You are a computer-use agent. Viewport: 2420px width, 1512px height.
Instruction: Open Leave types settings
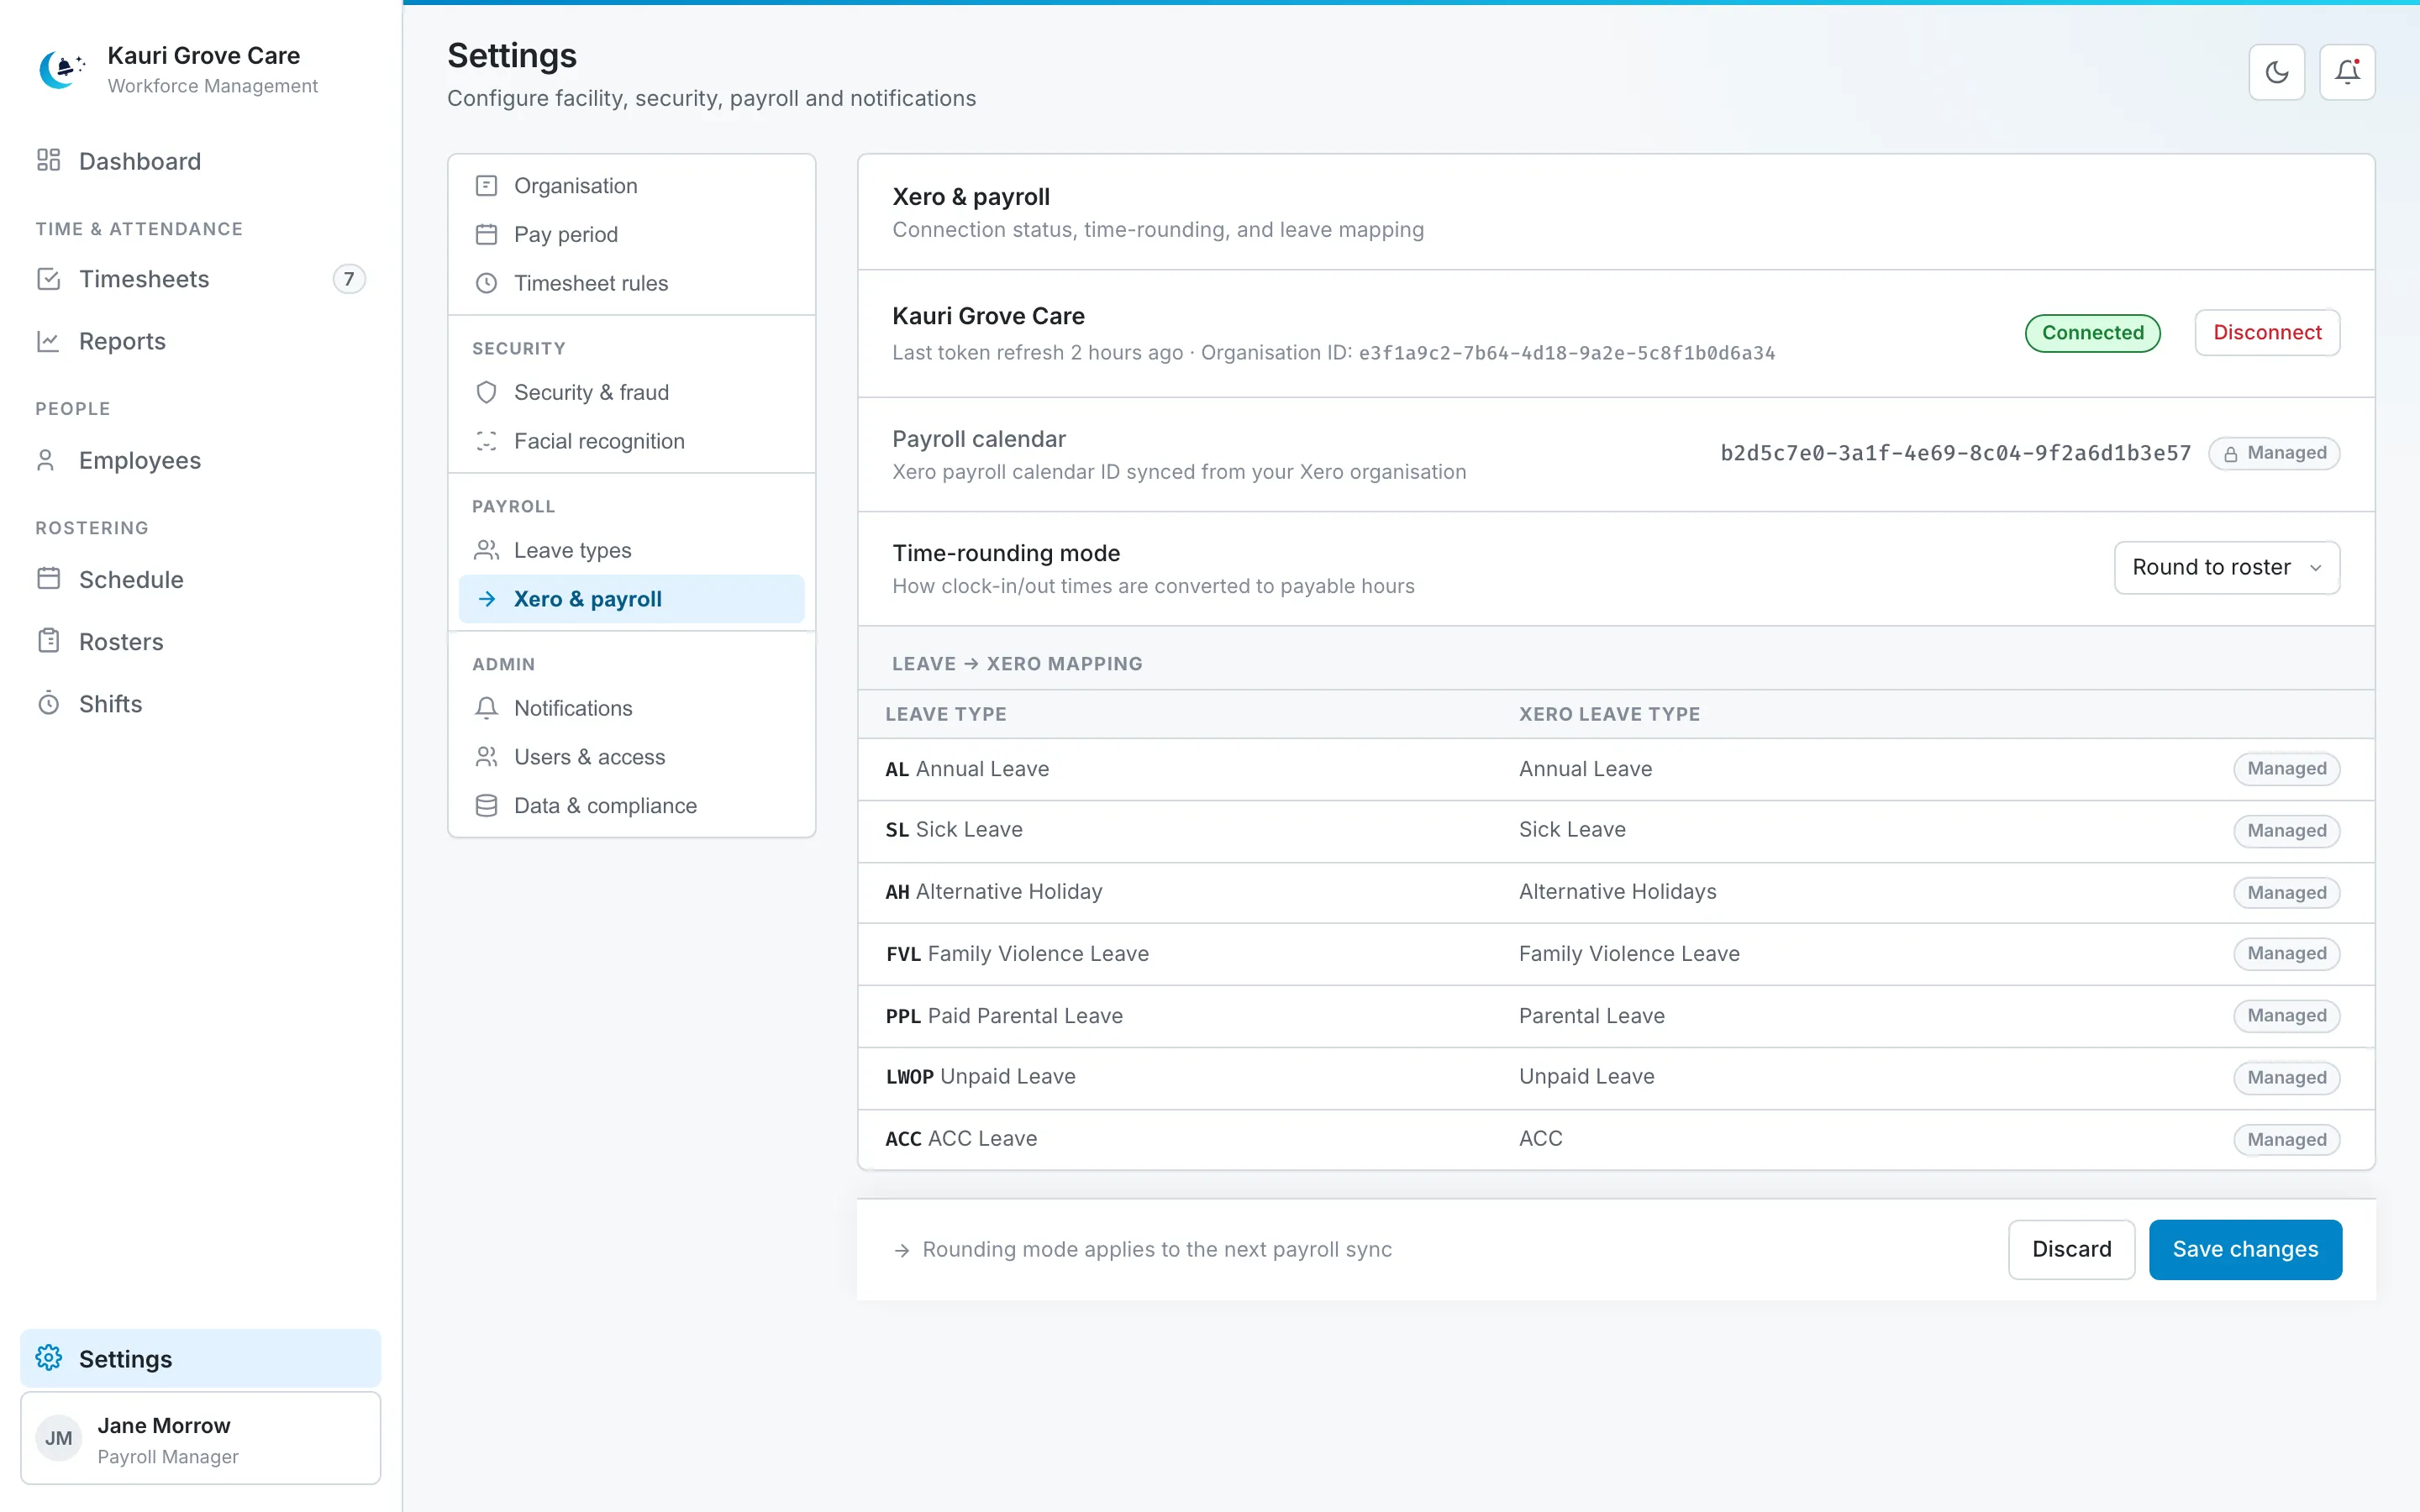coord(631,550)
